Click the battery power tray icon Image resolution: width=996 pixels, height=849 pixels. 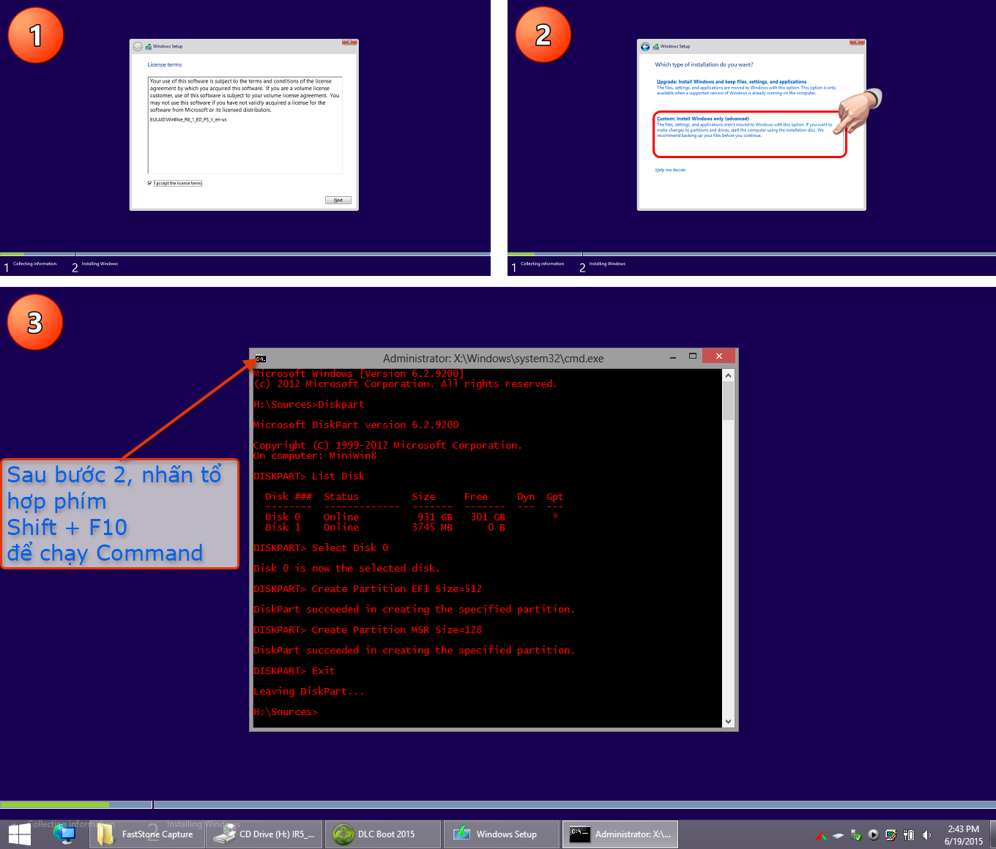[909, 835]
